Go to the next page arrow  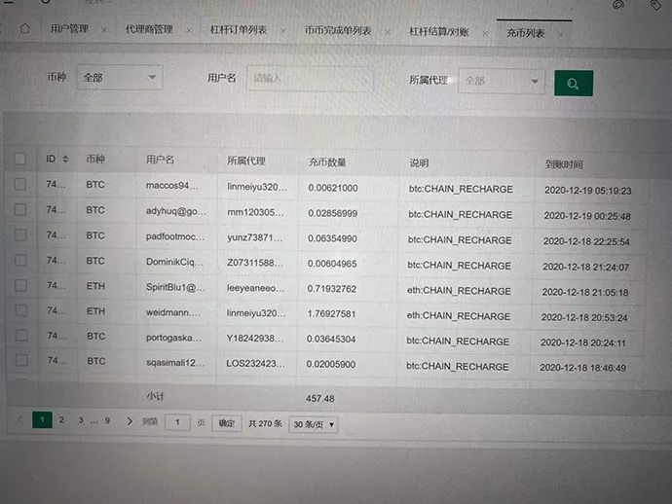[x=130, y=421]
